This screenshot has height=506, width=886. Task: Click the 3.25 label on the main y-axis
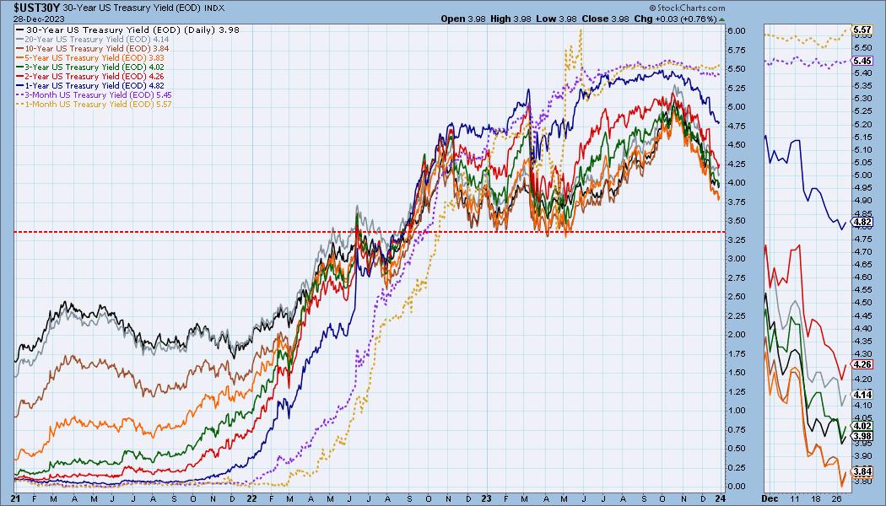click(x=737, y=240)
